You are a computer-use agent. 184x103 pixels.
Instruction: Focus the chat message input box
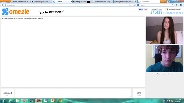[x=73, y=93]
